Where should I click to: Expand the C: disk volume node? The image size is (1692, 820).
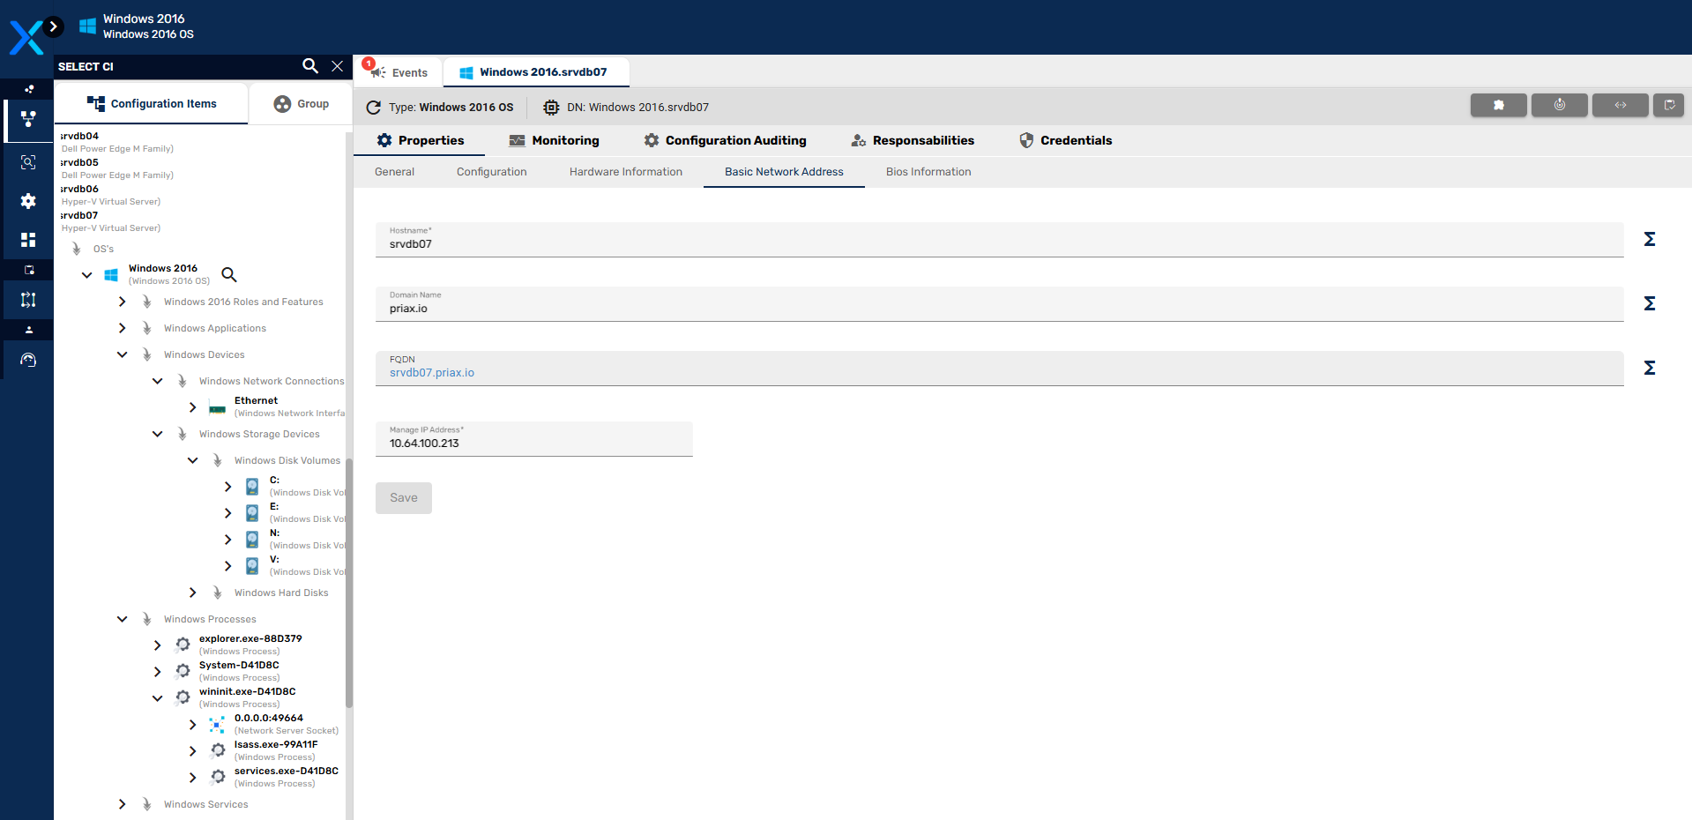227,487
